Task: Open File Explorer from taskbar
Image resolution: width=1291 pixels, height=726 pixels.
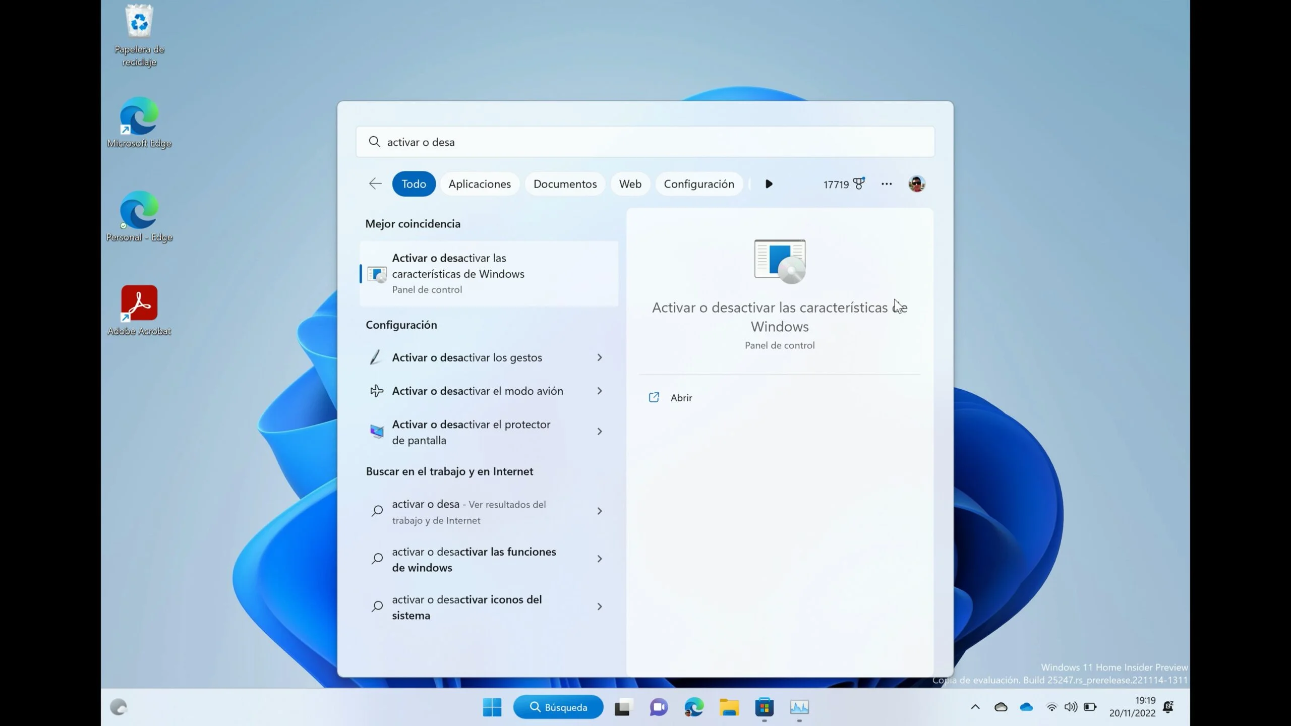Action: coord(729,706)
